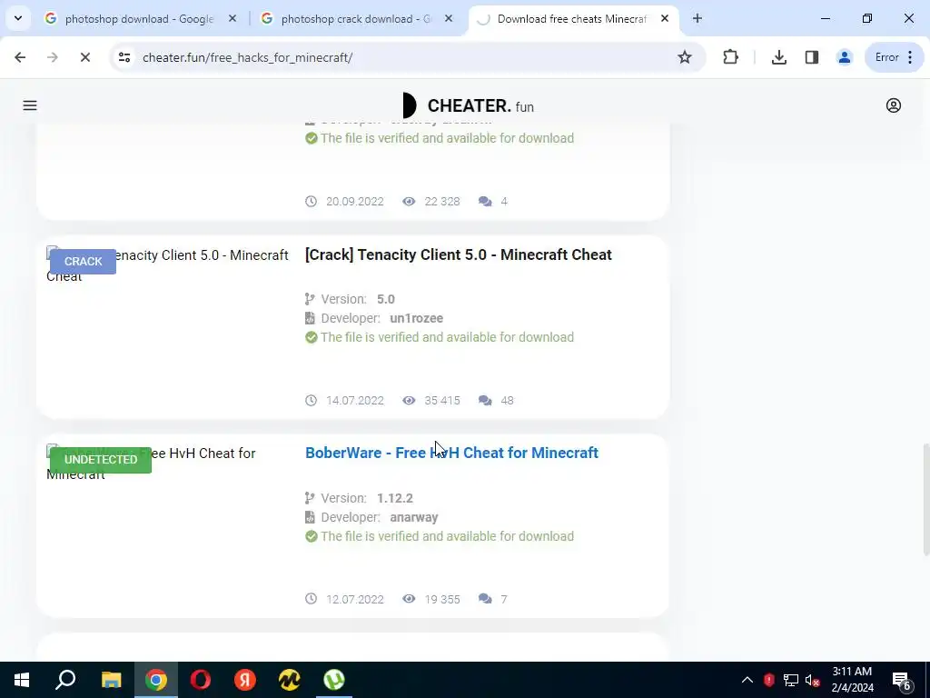Click the date 12.07.2022

[x=355, y=600]
